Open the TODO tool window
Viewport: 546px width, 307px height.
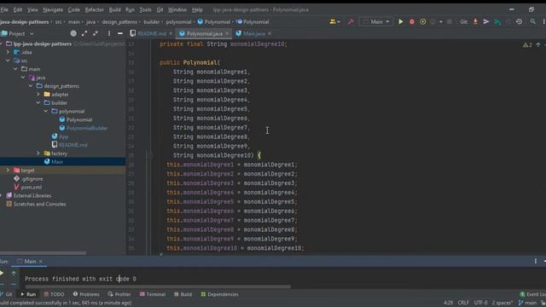click(x=54, y=294)
